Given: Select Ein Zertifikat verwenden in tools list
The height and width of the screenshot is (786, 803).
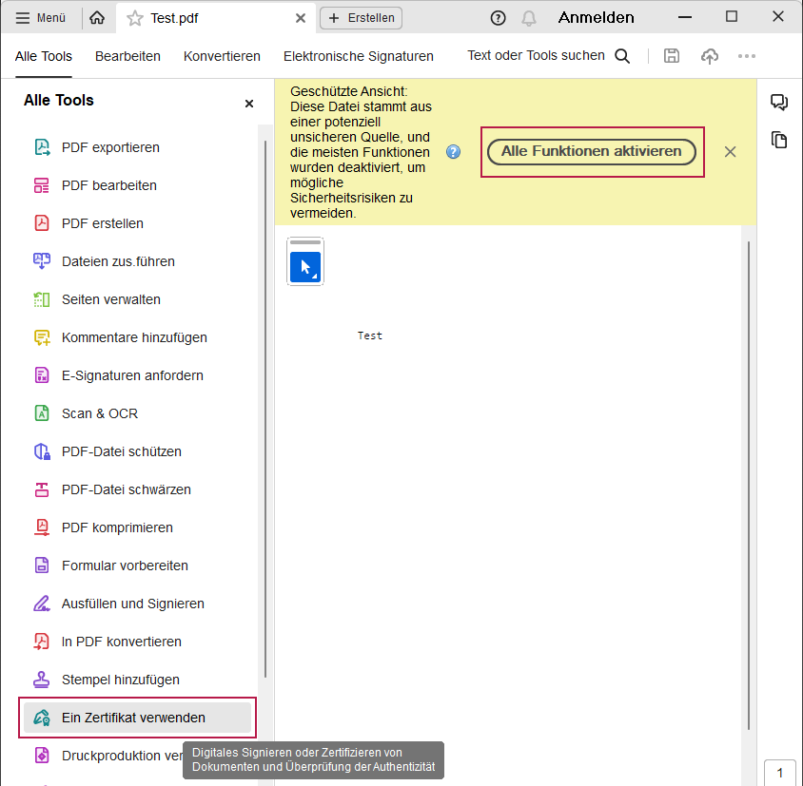Looking at the screenshot, I should (133, 718).
